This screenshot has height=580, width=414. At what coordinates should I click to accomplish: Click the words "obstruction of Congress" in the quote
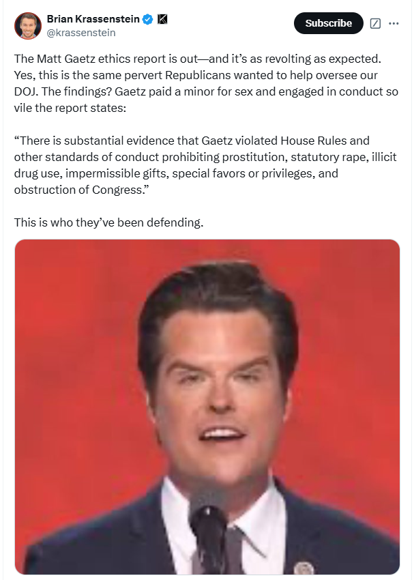[78, 190]
